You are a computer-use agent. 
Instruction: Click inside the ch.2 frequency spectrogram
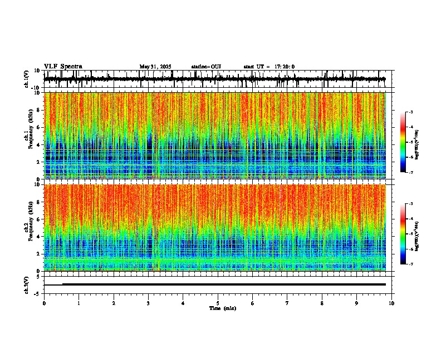point(215,228)
